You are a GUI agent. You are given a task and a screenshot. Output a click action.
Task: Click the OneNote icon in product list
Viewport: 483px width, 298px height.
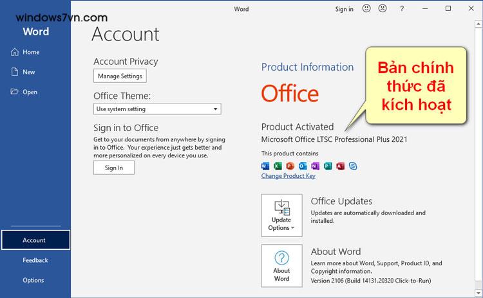pos(315,166)
